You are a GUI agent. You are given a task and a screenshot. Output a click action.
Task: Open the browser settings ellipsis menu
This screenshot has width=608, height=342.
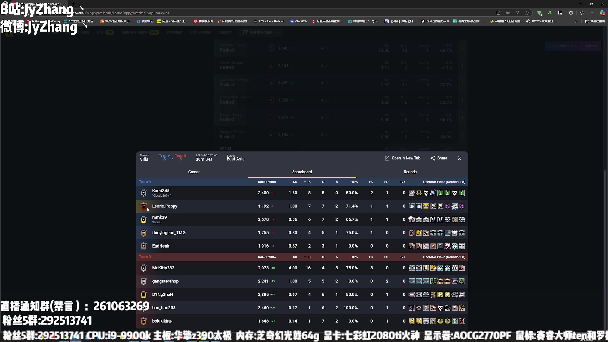593,13
